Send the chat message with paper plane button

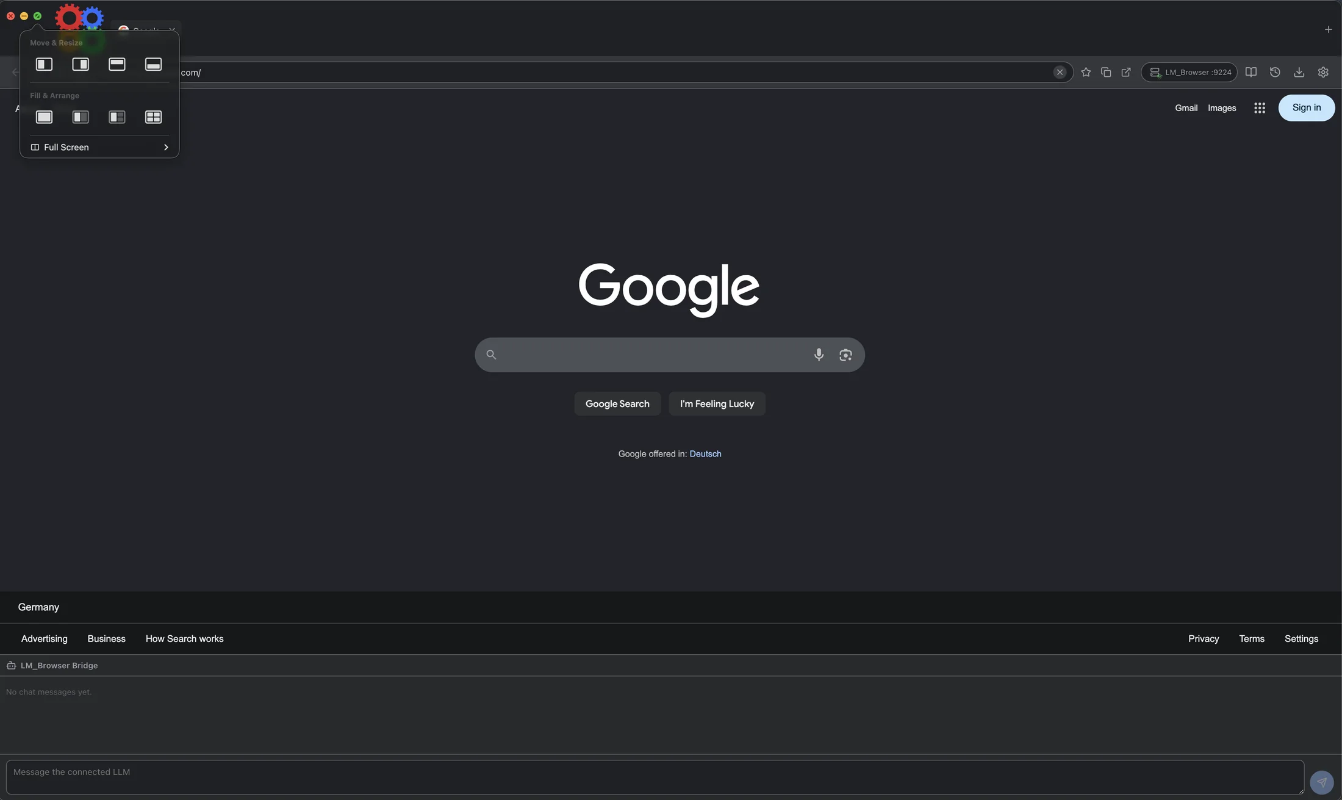(x=1322, y=782)
